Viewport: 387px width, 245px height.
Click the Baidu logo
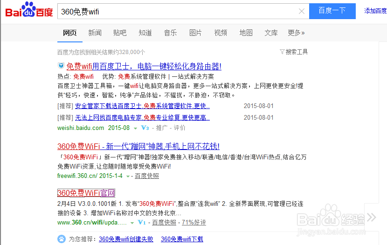point(29,10)
